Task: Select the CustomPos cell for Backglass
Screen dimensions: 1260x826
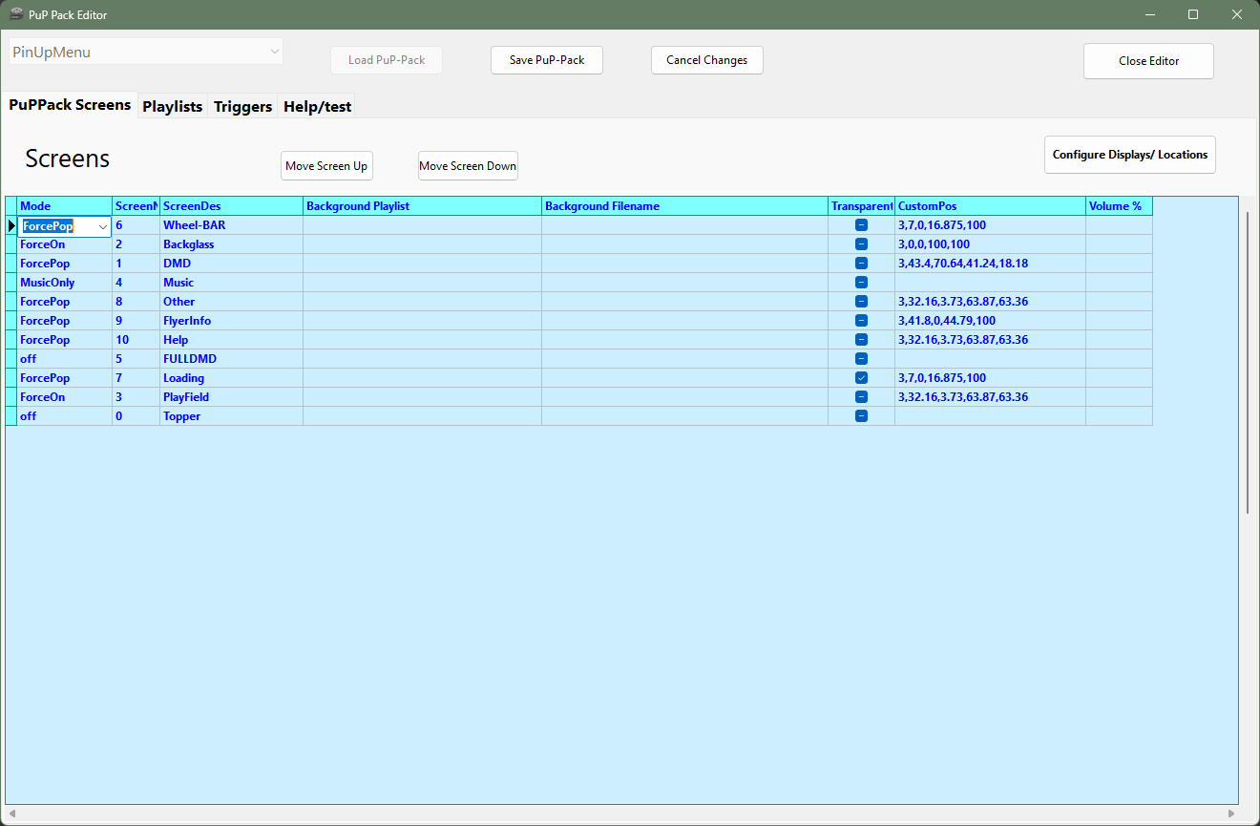Action: click(989, 244)
